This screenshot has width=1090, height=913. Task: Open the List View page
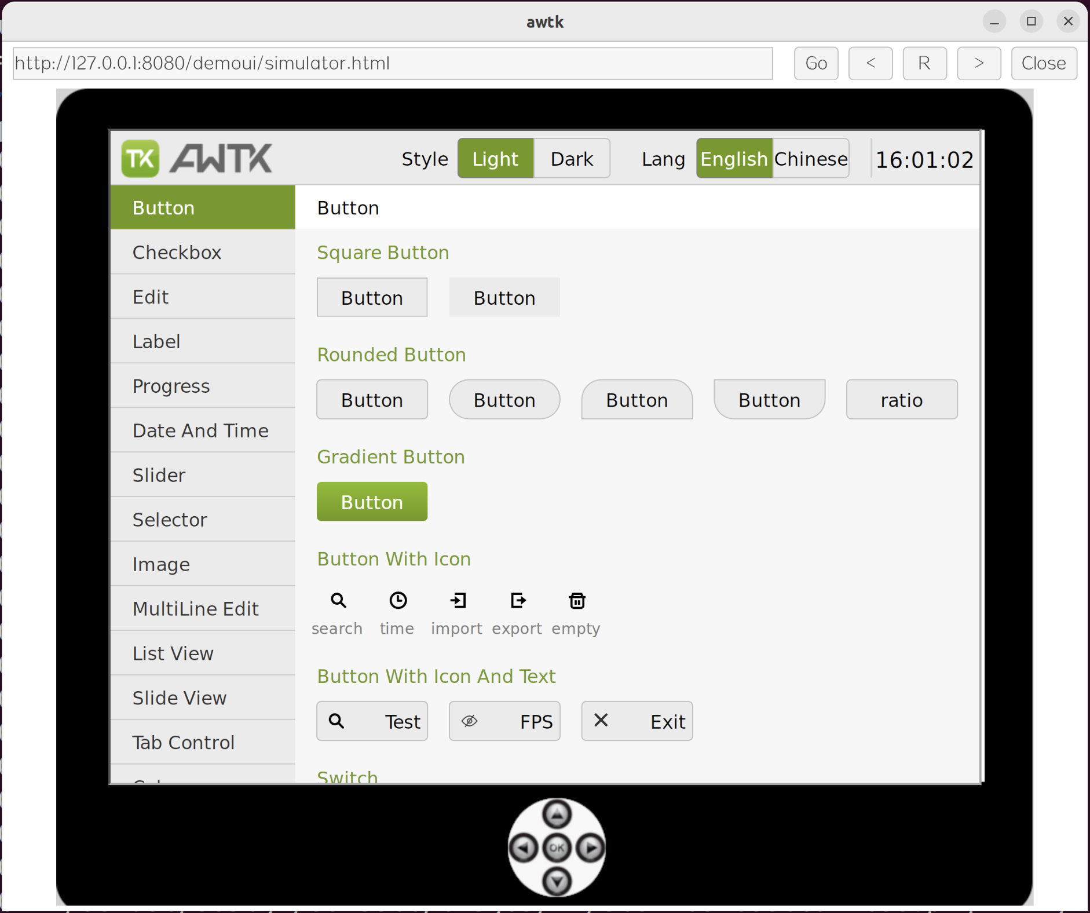(203, 653)
